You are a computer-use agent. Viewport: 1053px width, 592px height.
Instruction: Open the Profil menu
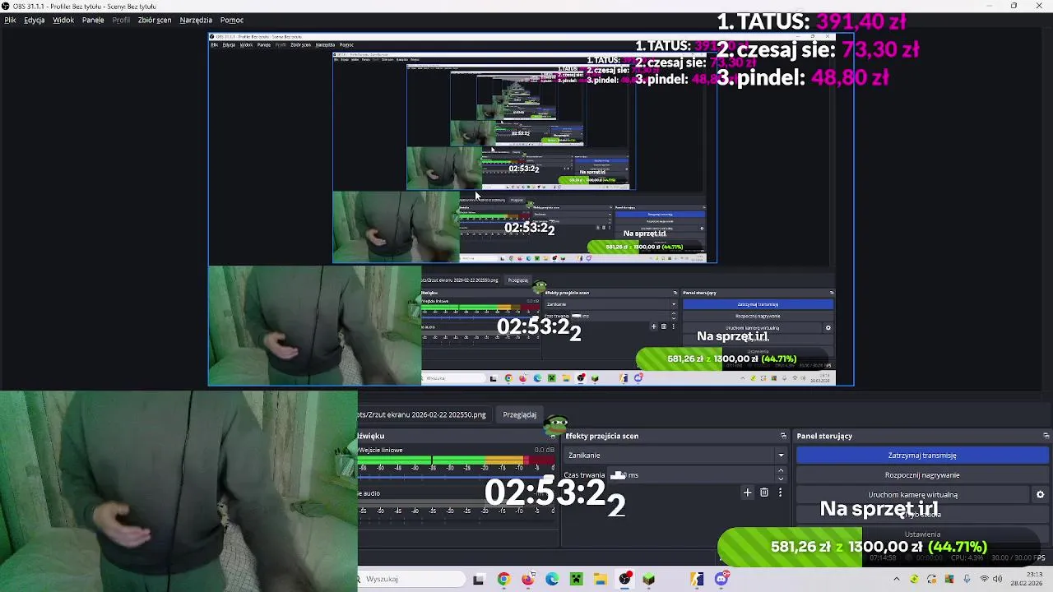click(x=121, y=20)
